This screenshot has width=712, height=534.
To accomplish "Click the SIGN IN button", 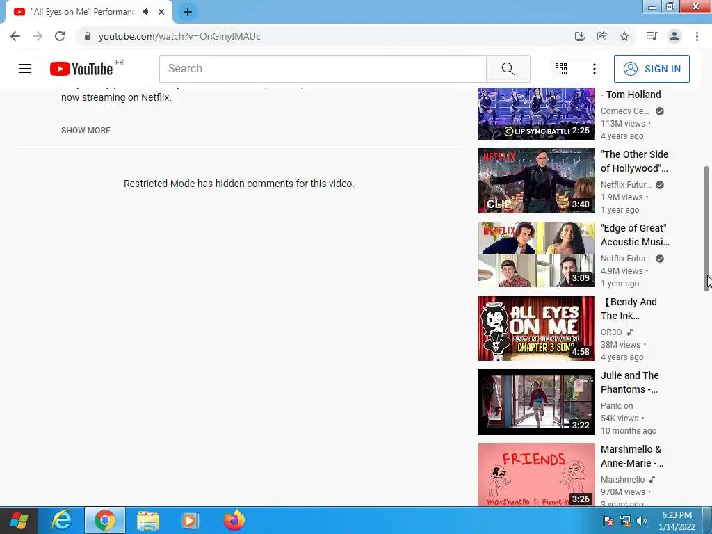I will click(651, 69).
